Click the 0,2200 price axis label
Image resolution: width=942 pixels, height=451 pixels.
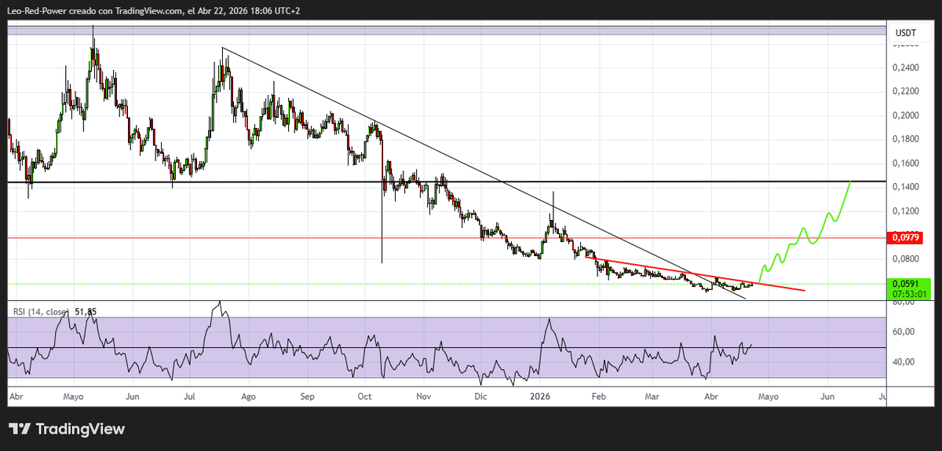(x=906, y=92)
